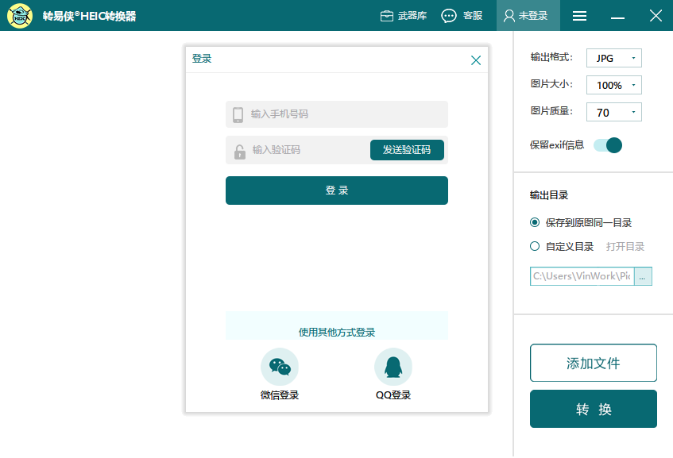673x458 pixels.
Task: Expand the 图片大小 100% dropdown
Action: (613, 85)
